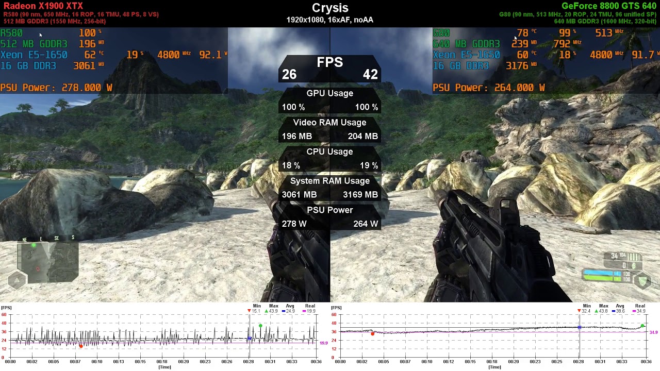Click the "92.1" wattage value in Radeon overlay
The image size is (660, 371).
point(210,55)
